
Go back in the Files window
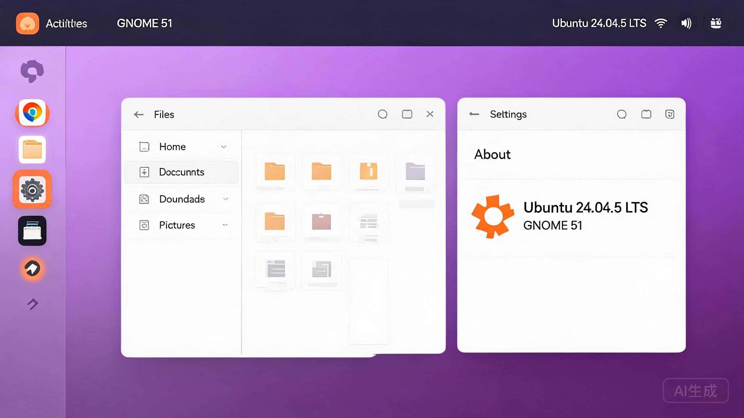139,115
